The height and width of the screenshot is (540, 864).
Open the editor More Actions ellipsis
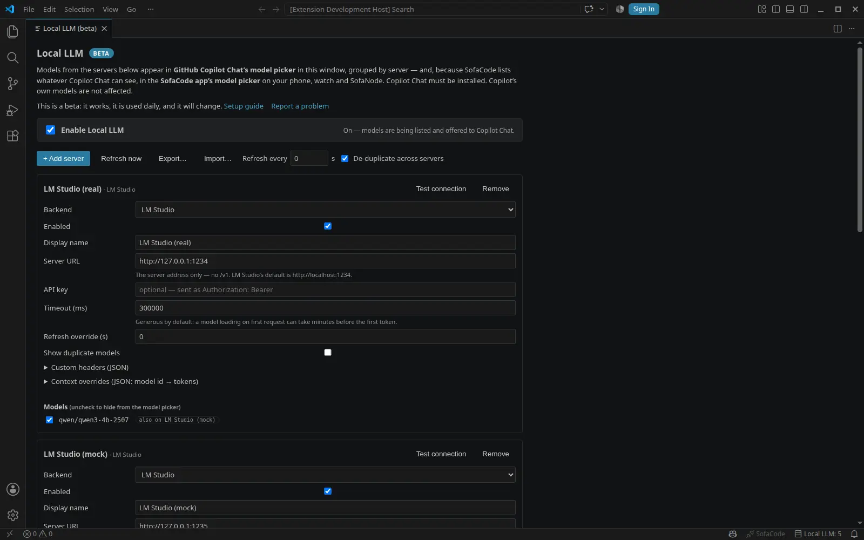(x=852, y=29)
